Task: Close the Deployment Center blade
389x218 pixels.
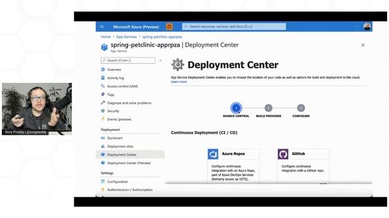Action: click(363, 45)
